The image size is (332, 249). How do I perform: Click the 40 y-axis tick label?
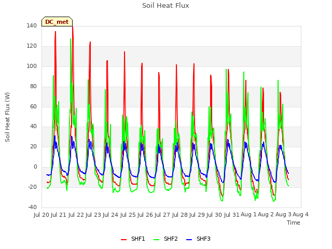33,127
